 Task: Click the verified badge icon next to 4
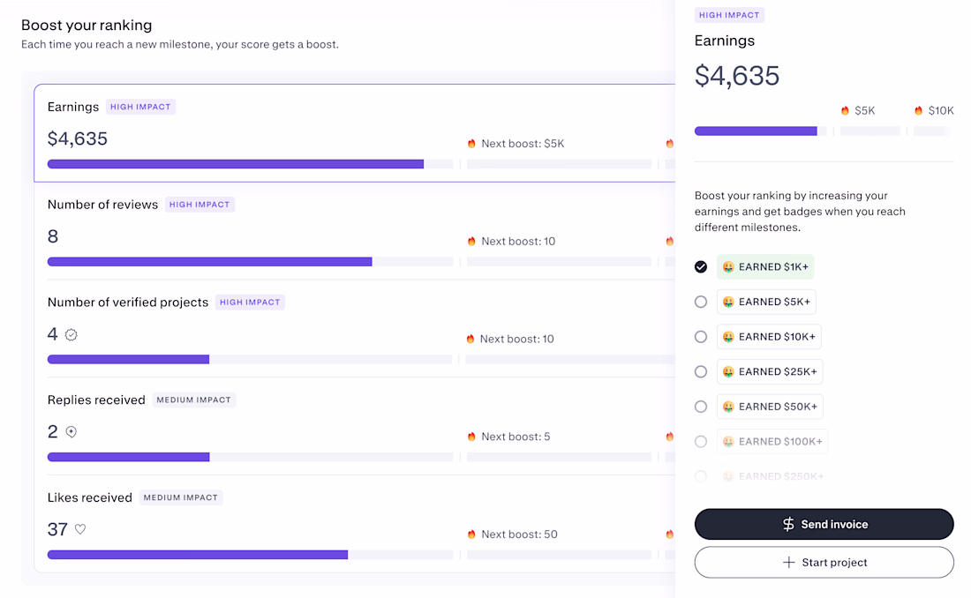[x=72, y=335]
